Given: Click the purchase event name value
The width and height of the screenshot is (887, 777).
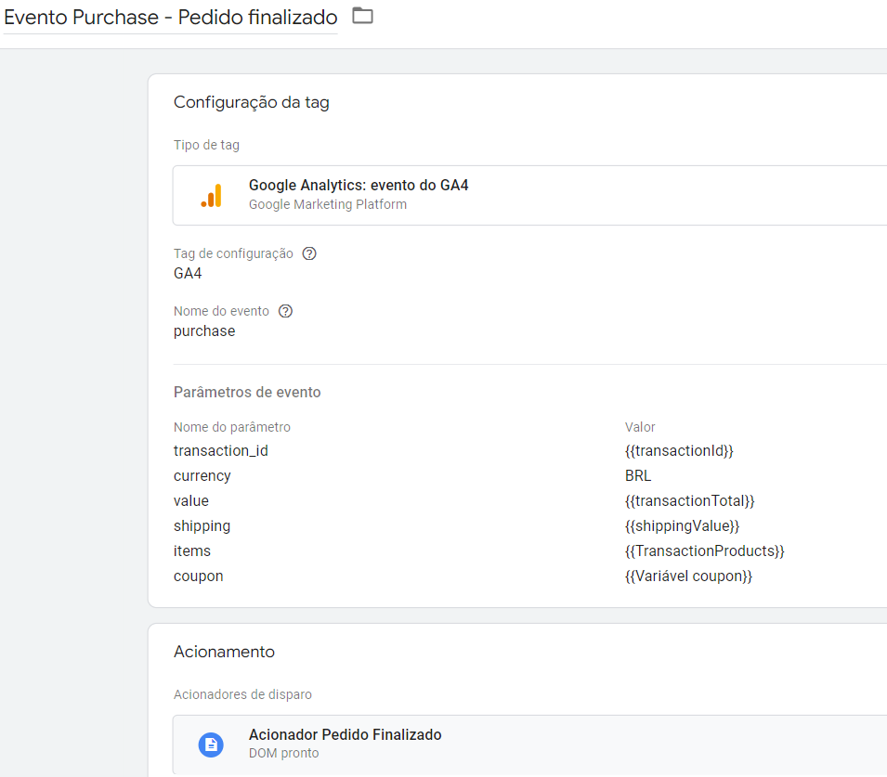Looking at the screenshot, I should tap(204, 331).
